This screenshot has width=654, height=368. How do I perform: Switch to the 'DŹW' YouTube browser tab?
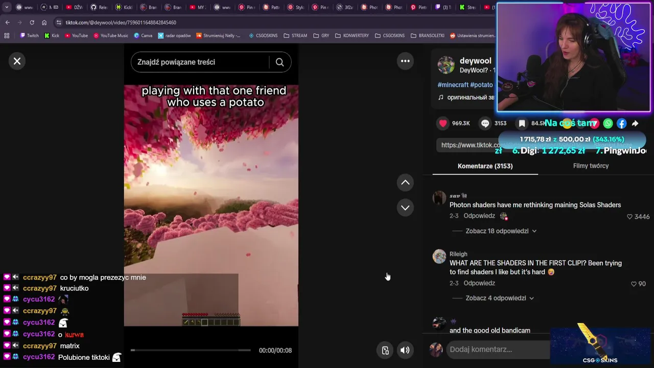coord(75,7)
